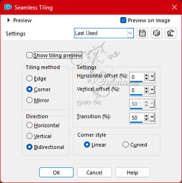
Task: Increase Horizontal offset with up spinner arrow
Action: [147, 75]
